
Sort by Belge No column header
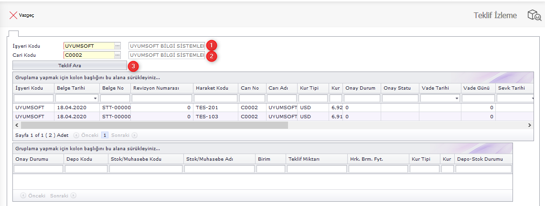pos(113,88)
